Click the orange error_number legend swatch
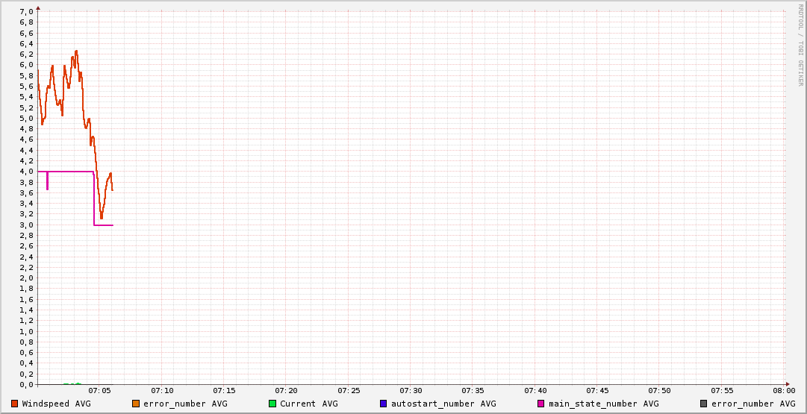 point(135,404)
